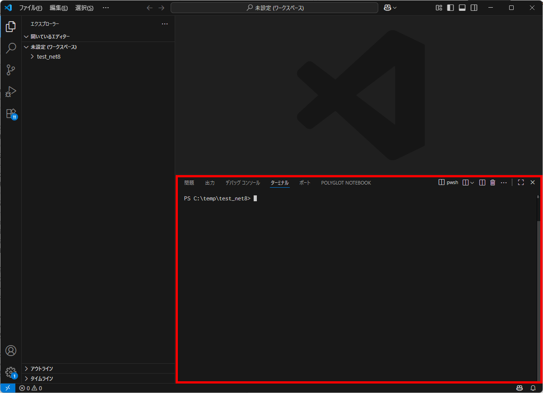Open the notifications bell in status bar
This screenshot has height=393, width=543.
[x=533, y=388]
